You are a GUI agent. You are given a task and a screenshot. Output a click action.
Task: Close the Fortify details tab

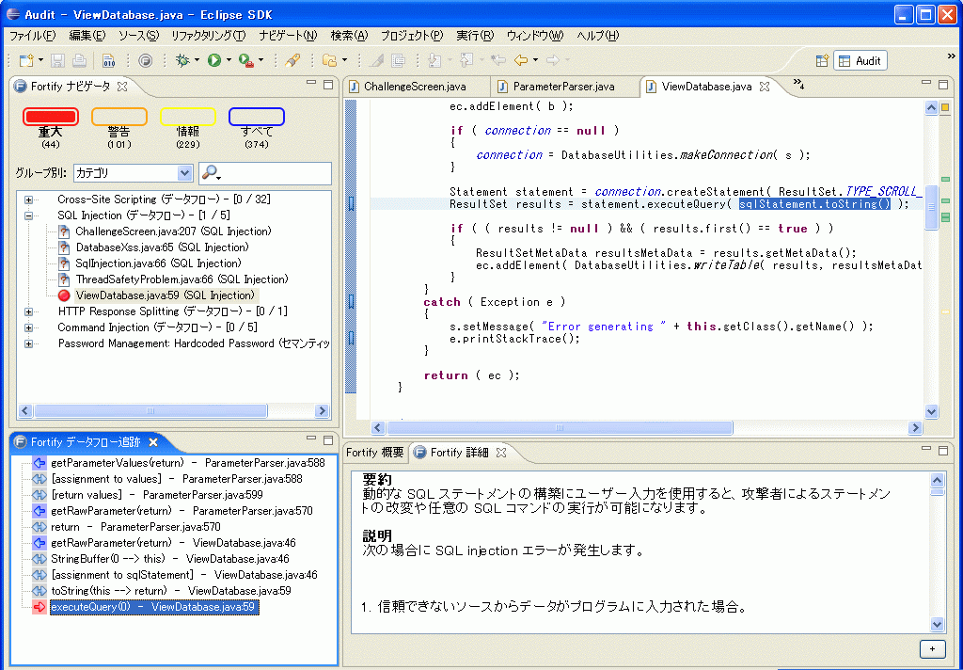501,453
